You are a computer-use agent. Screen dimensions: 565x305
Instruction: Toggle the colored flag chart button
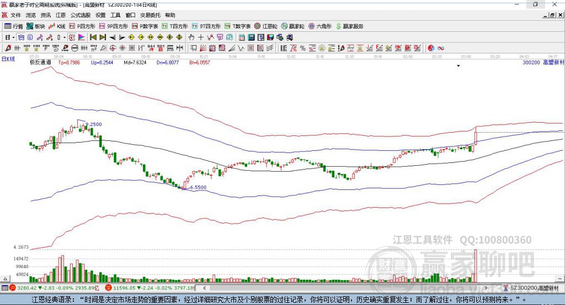click(x=82, y=37)
